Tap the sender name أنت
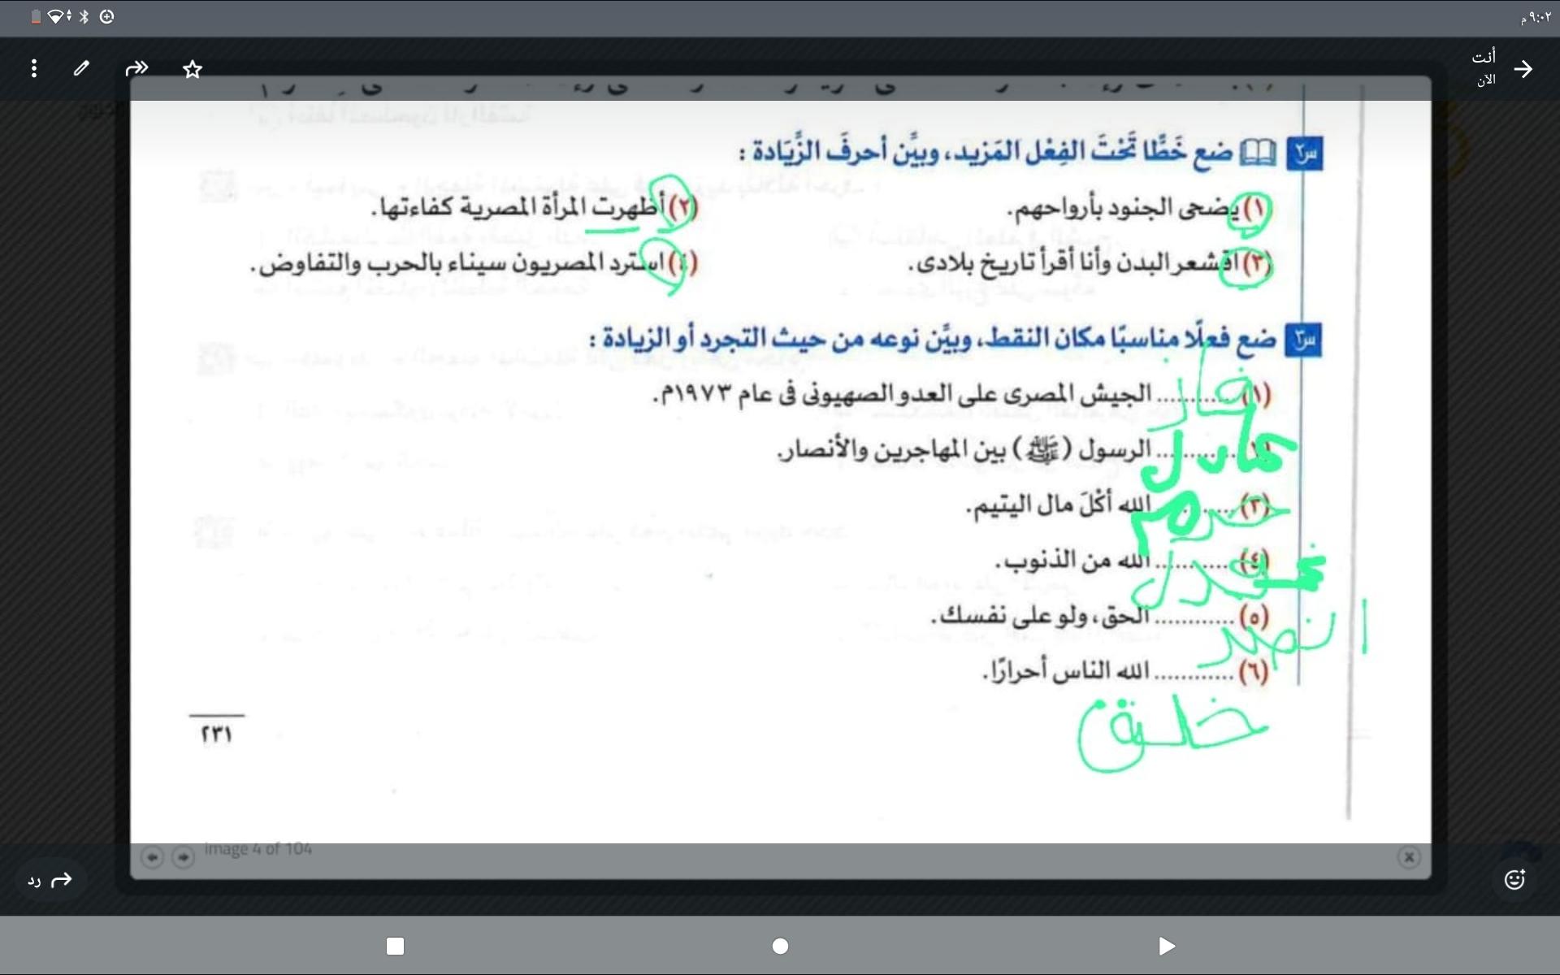This screenshot has width=1560, height=975. click(1484, 56)
